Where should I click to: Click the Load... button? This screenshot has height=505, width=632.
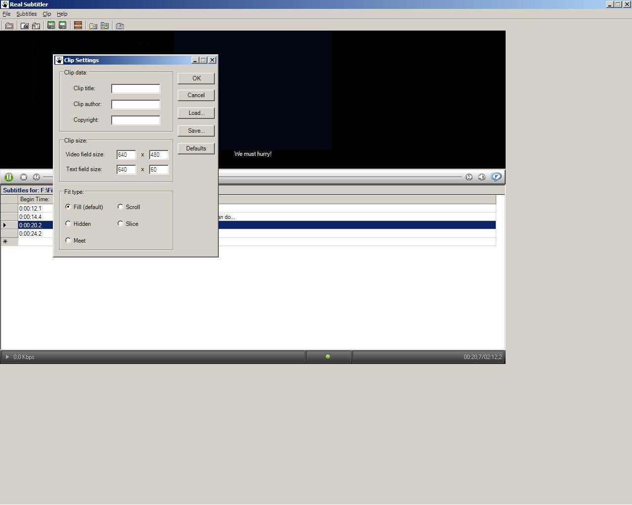click(x=196, y=113)
